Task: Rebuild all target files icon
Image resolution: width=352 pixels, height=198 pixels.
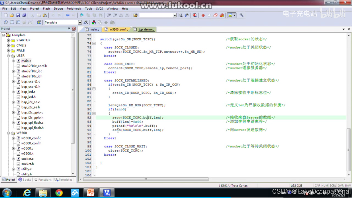Action: 18,23
